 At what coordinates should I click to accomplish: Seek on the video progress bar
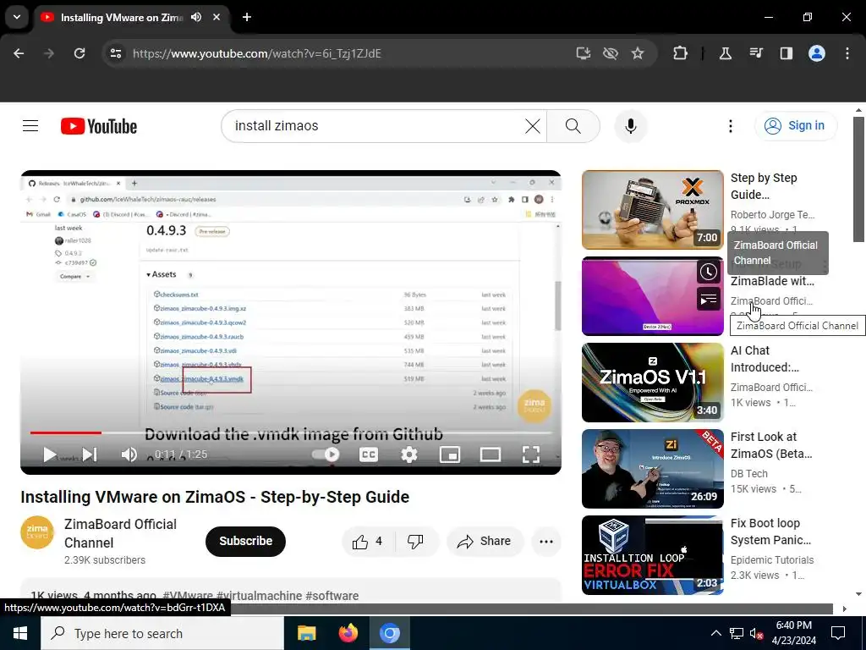291,432
